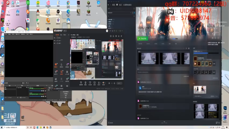Screen dimensions: 229x129
Task: Open the 社区 tab in Steam
Action: tap(120, 5)
